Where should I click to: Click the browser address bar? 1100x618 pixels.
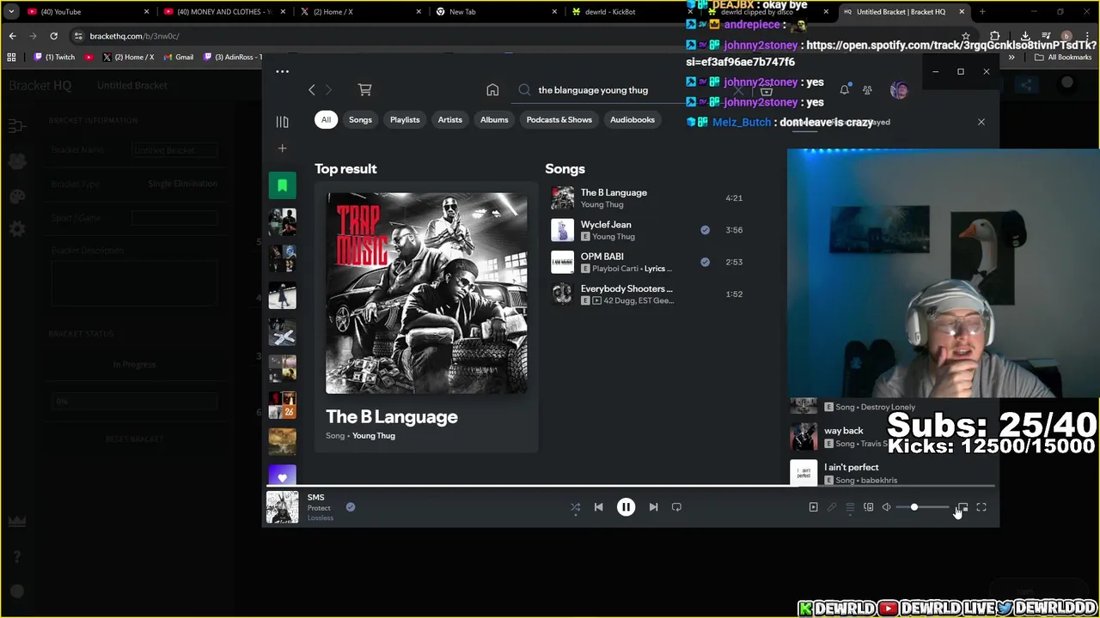click(516, 36)
